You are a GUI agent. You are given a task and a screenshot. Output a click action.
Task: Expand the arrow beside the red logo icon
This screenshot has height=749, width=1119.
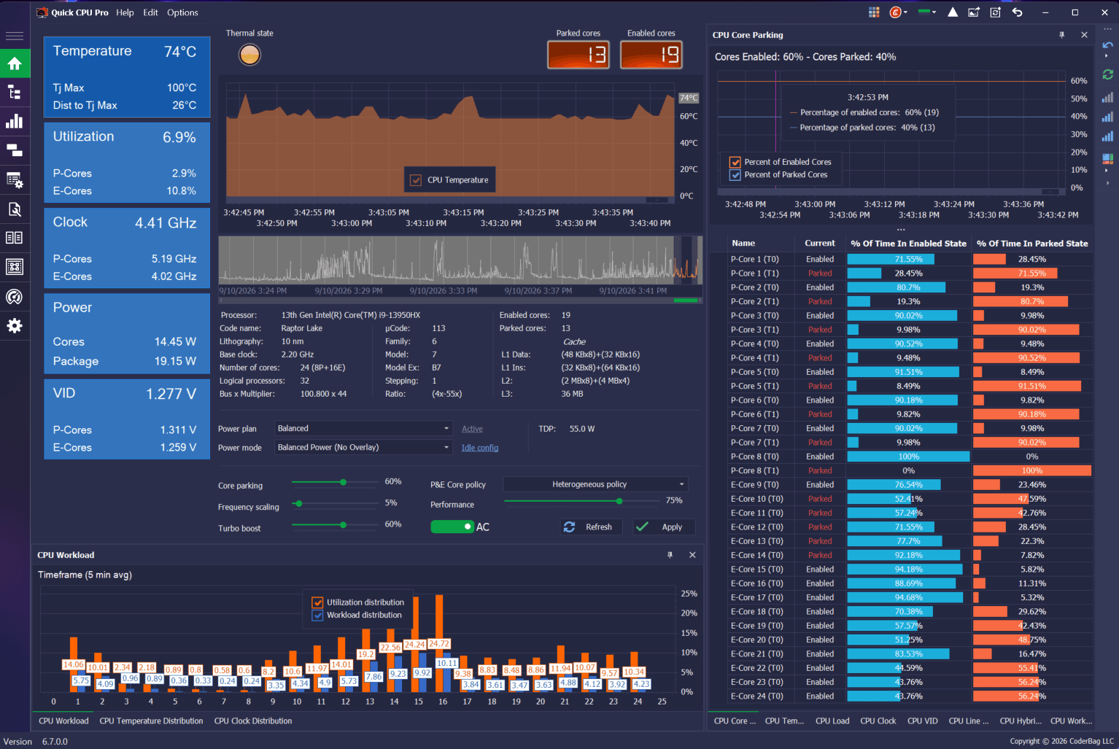906,12
